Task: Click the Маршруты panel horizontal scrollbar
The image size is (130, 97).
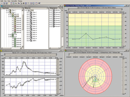Action: (55, 48)
